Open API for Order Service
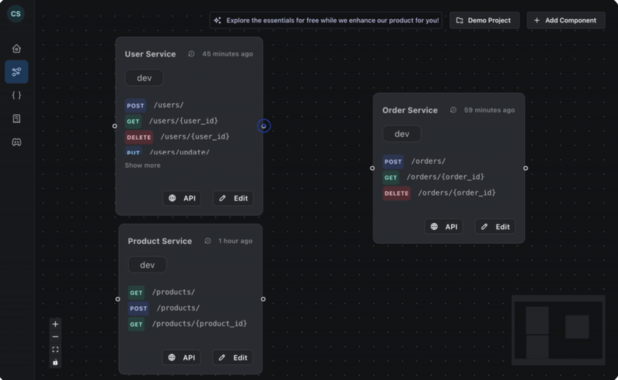Image resolution: width=618 pixels, height=380 pixels. pos(444,226)
